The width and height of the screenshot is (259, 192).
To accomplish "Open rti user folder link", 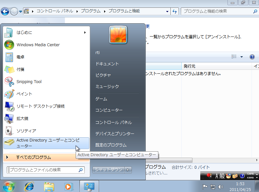I will [98, 52].
